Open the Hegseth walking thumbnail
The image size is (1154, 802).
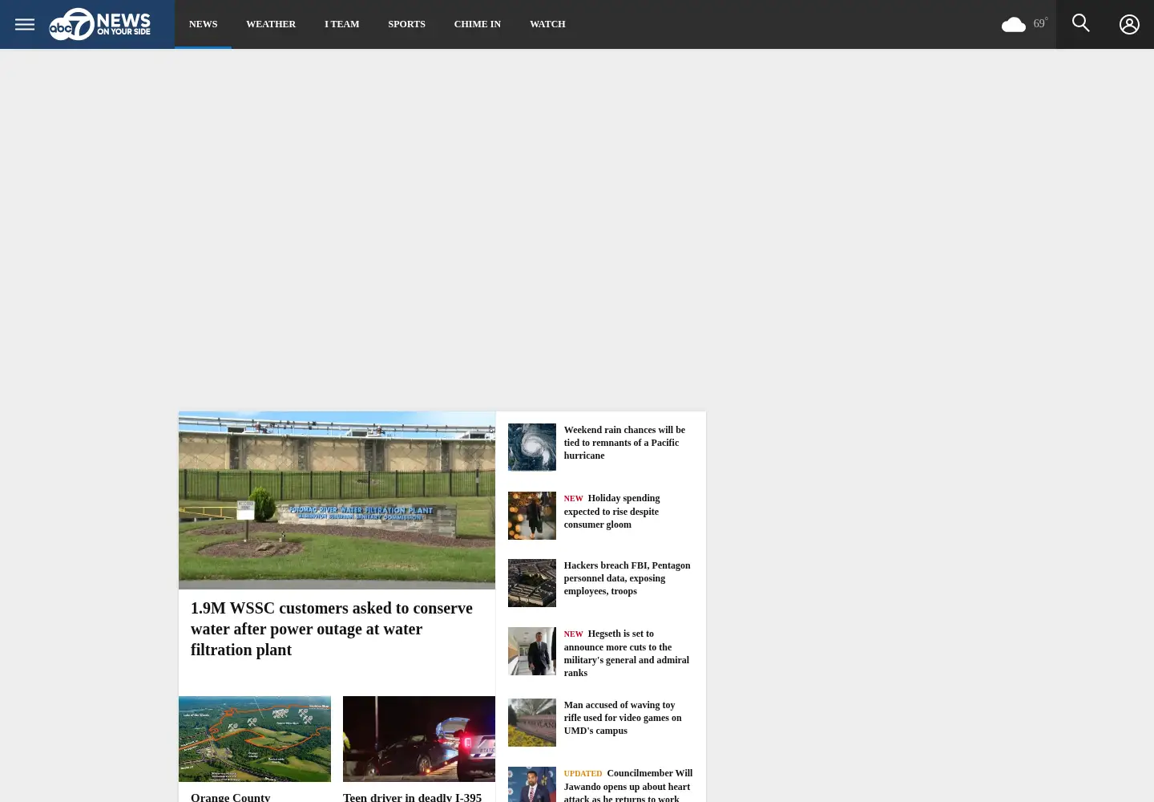531,650
